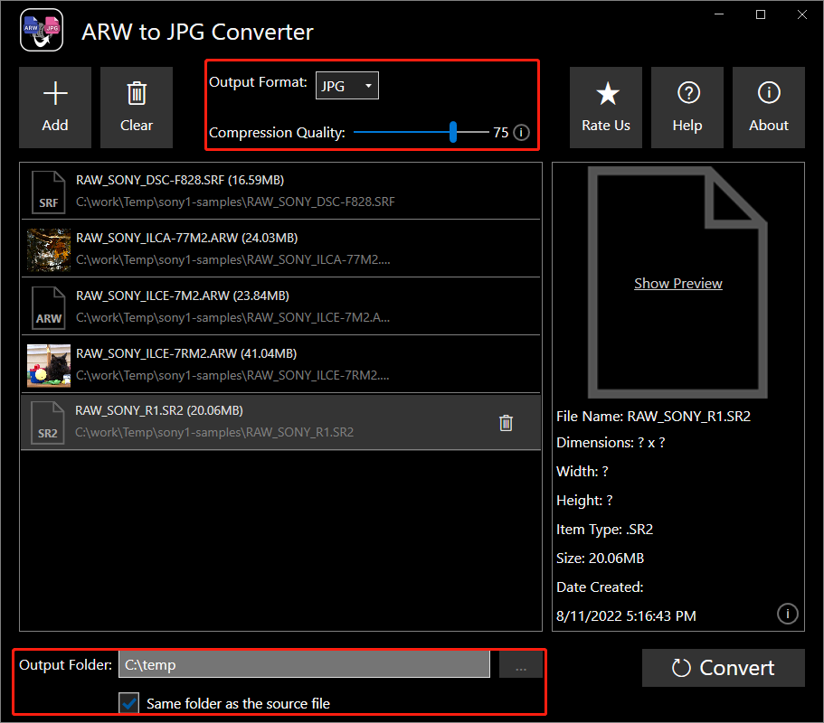This screenshot has width=824, height=723.
Task: Click the Clear list trash icon
Action: pyautogui.click(x=137, y=94)
